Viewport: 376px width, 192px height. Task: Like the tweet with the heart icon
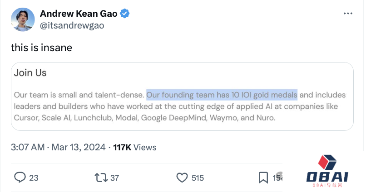pyautogui.click(x=182, y=178)
